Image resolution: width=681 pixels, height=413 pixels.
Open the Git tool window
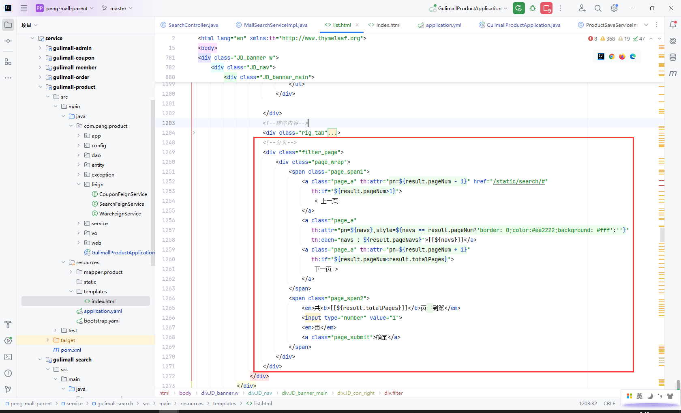[8, 389]
